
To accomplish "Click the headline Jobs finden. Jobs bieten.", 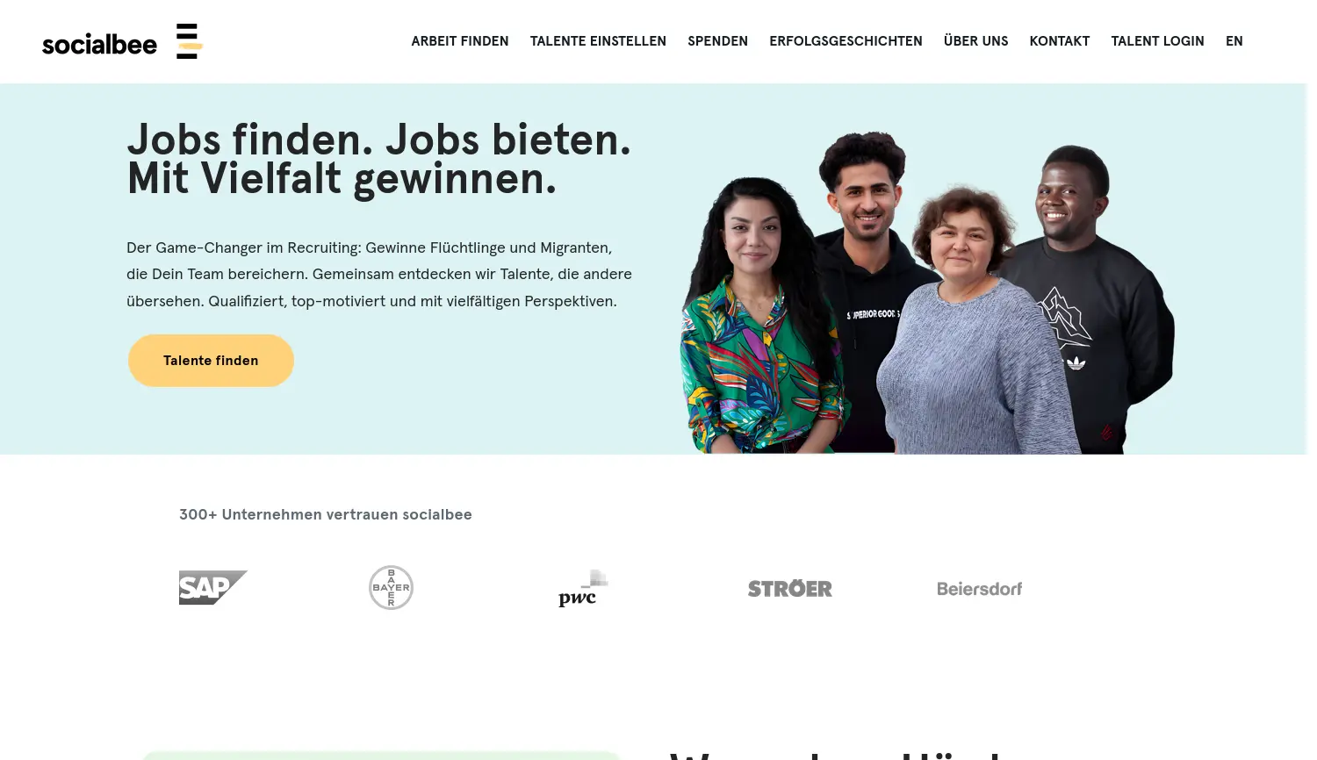I will [x=379, y=140].
